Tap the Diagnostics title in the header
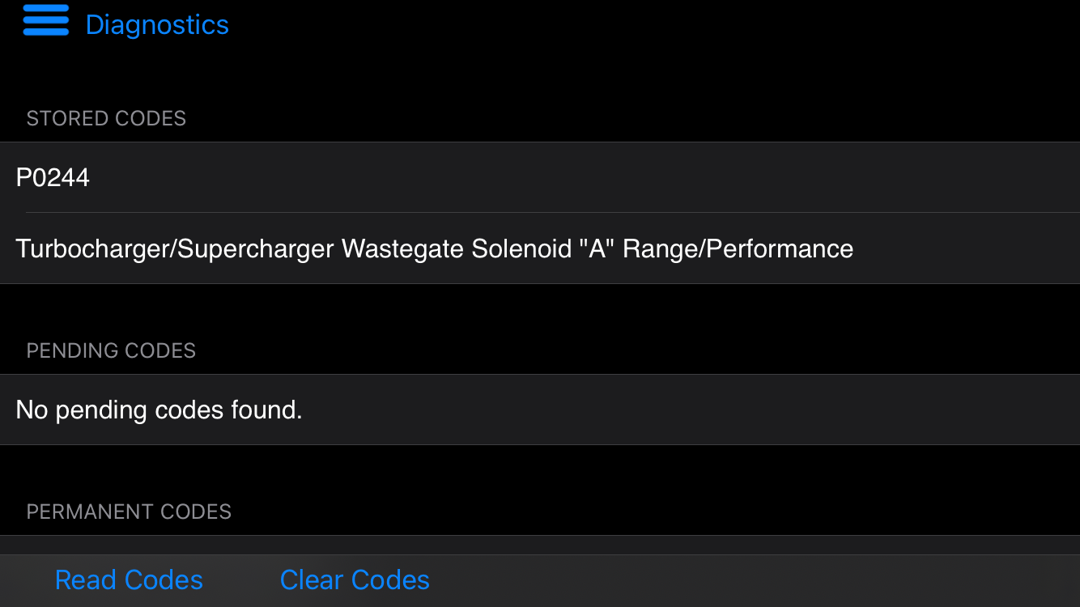This screenshot has height=607, width=1080. 157,24
